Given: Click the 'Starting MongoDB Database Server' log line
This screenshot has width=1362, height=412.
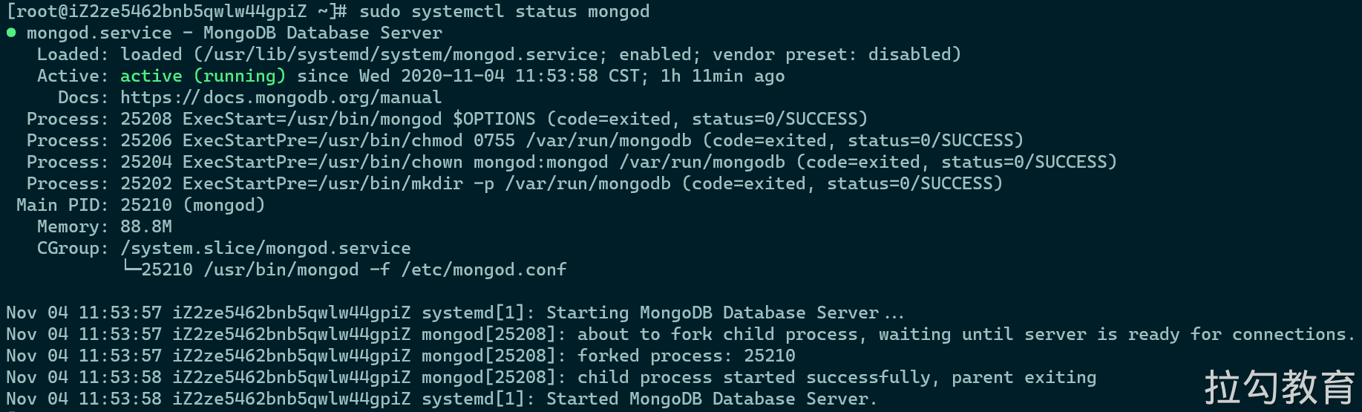Looking at the screenshot, I should click(x=455, y=313).
